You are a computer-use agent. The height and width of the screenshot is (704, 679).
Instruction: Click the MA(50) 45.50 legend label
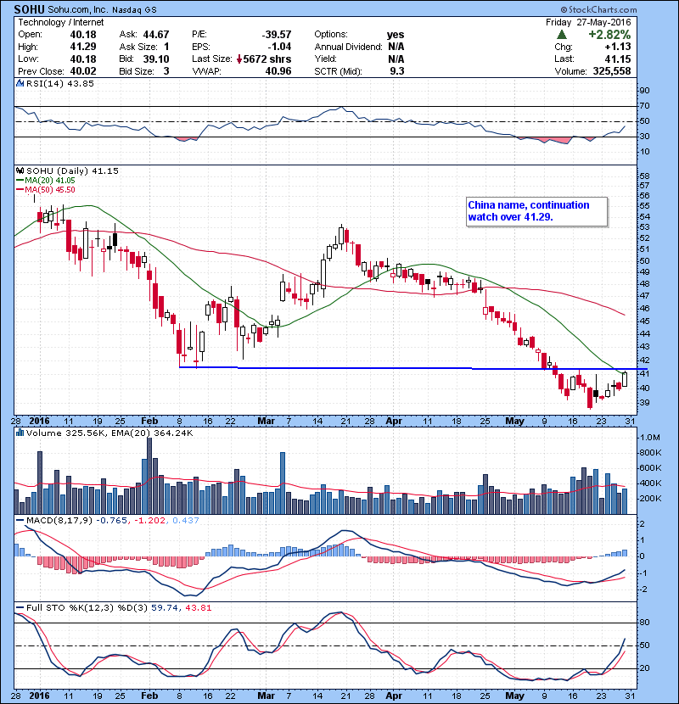pos(49,190)
